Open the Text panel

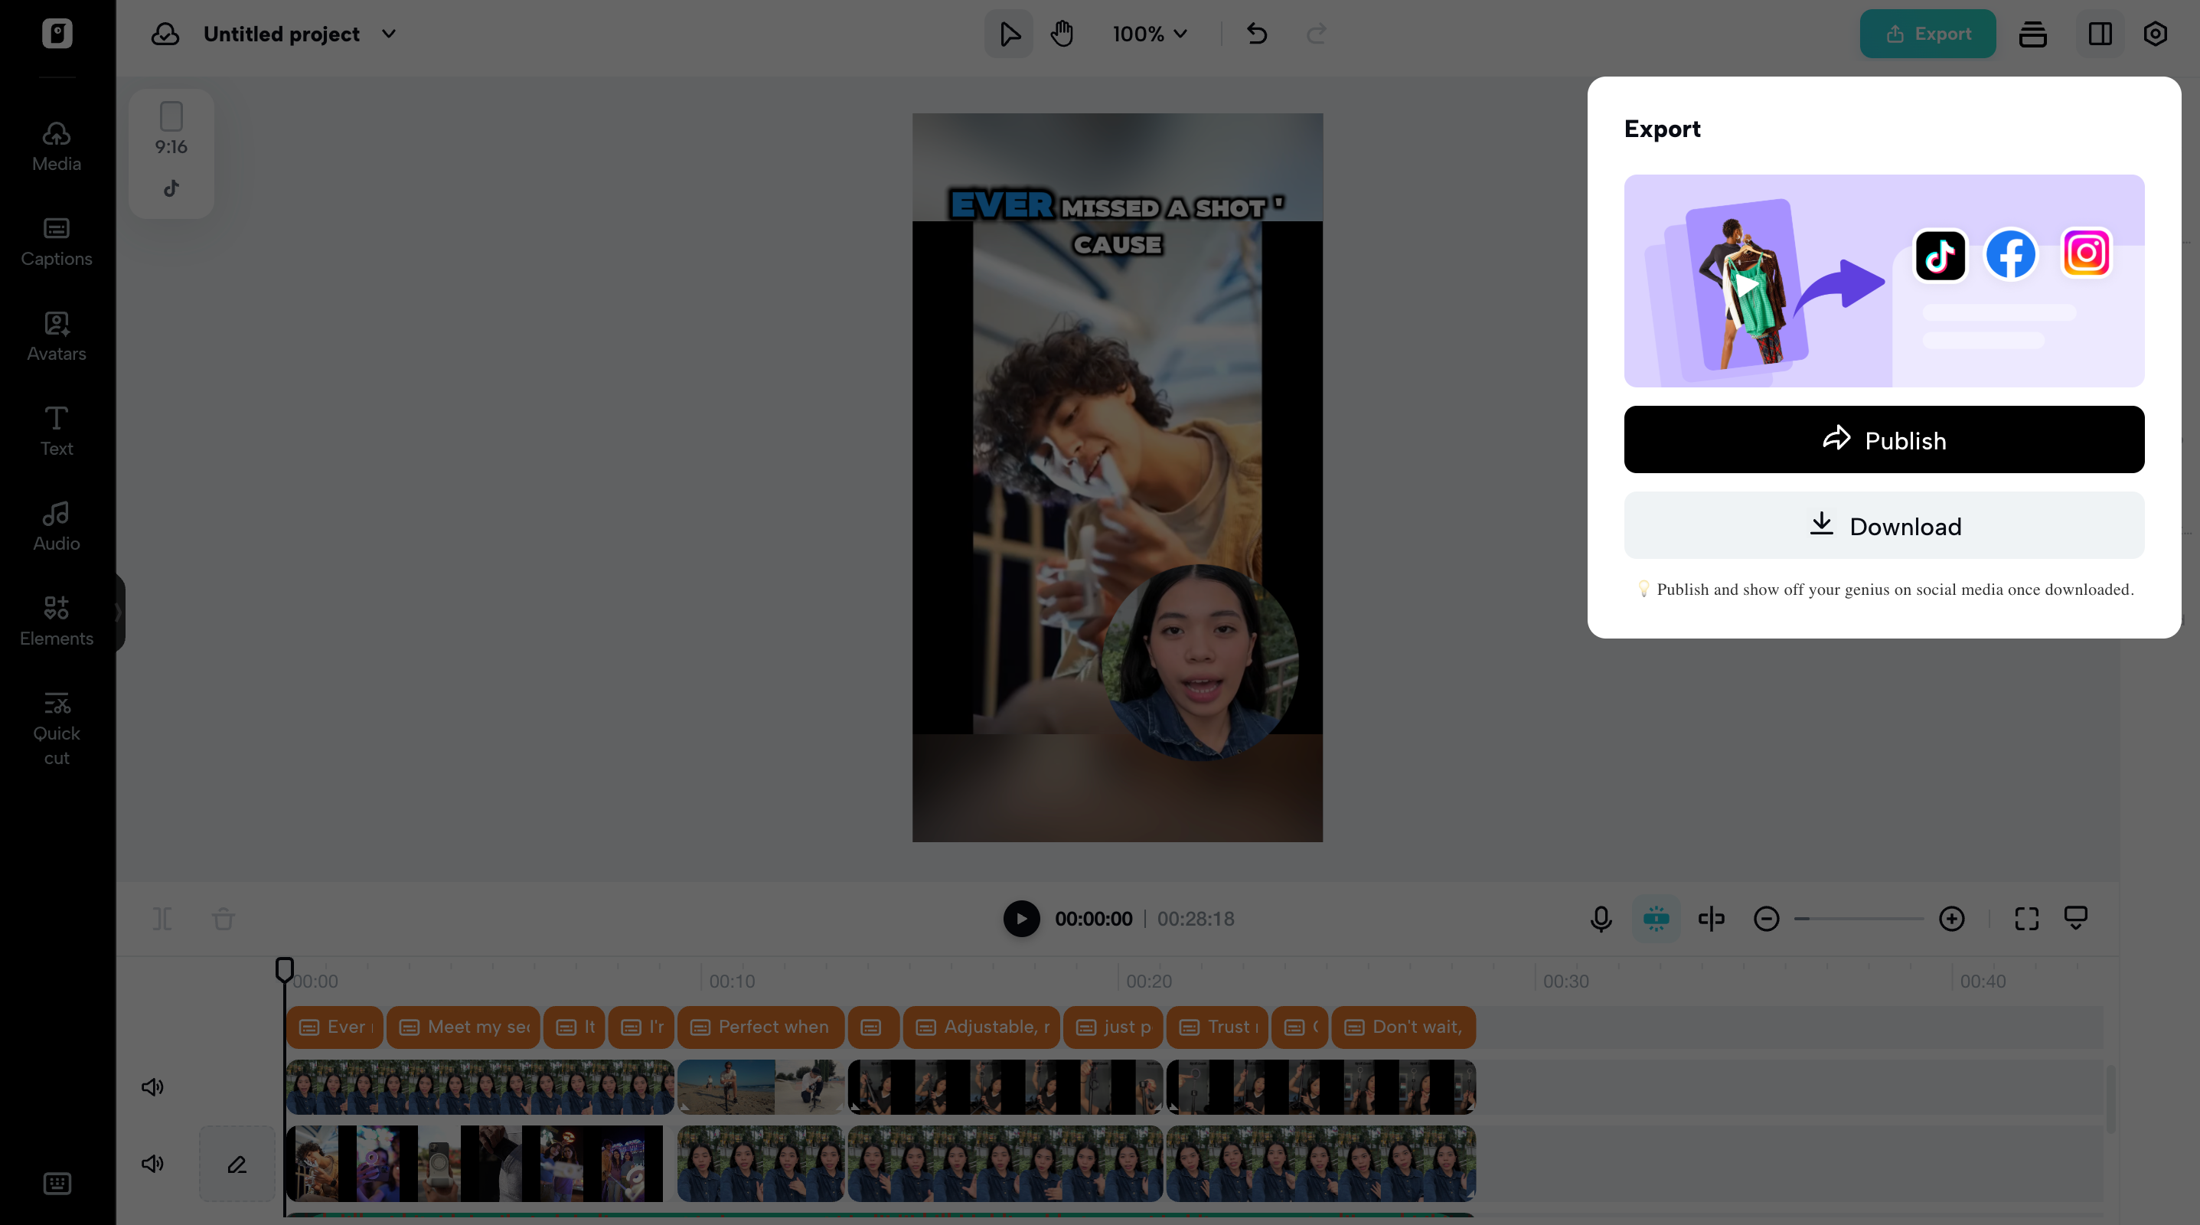coord(56,431)
